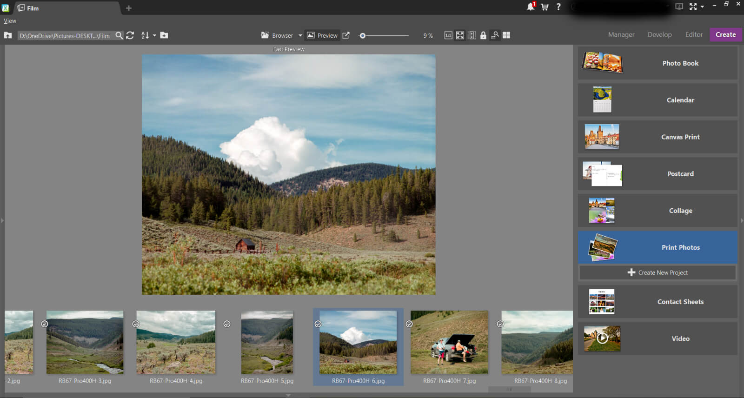Click the 1:1 zoom icon
Viewport: 744px width, 398px height.
tap(448, 35)
